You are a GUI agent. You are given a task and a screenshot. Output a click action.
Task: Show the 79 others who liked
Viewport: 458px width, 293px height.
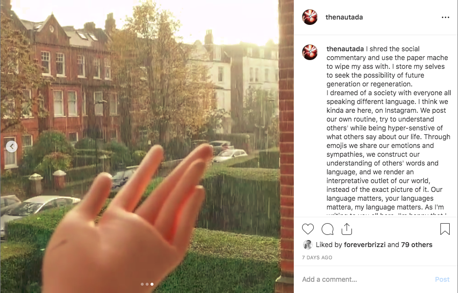click(x=416, y=245)
